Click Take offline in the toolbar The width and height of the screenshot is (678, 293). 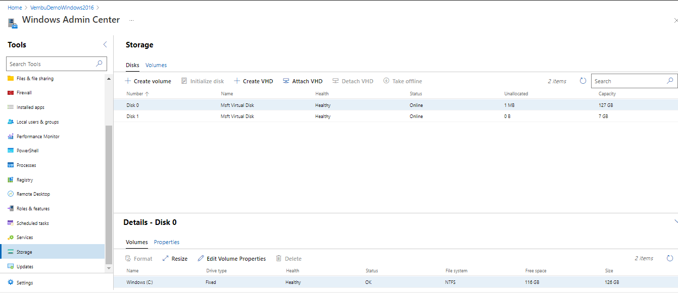click(x=403, y=81)
